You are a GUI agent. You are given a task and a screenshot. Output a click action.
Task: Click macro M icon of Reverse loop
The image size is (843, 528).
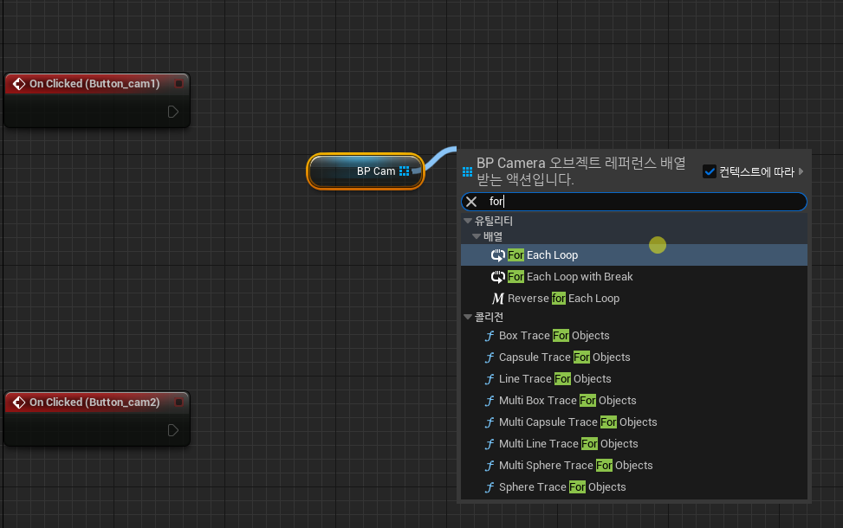tap(498, 298)
